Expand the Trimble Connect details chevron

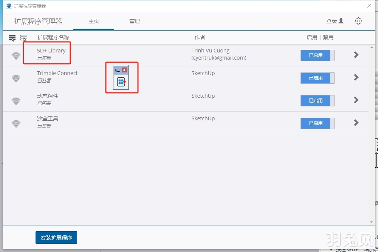coord(356,78)
